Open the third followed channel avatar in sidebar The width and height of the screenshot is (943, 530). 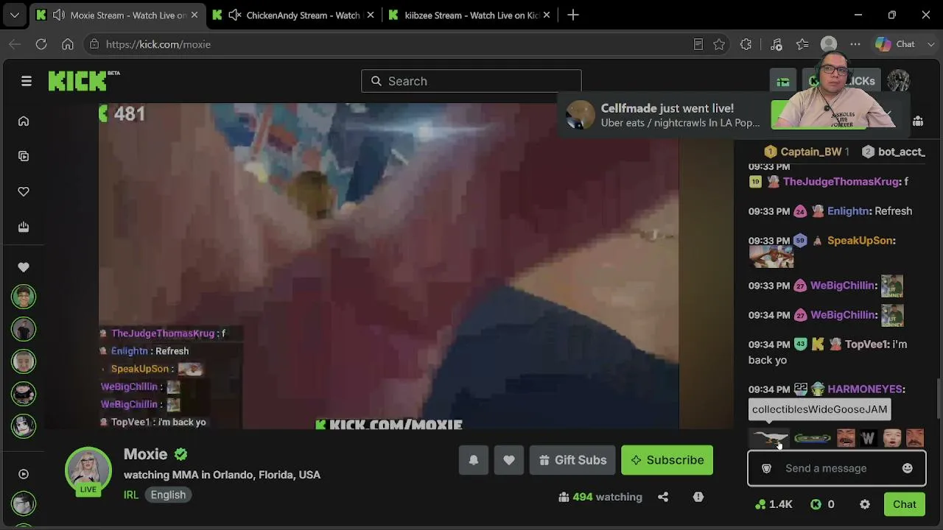(24, 361)
